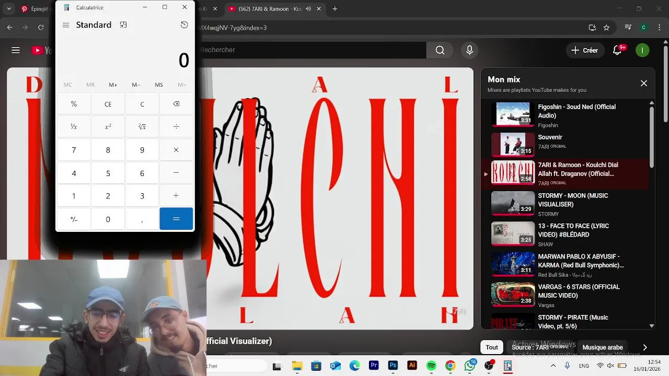
Task: Show hidden system tray icons chevron
Action: [553, 366]
